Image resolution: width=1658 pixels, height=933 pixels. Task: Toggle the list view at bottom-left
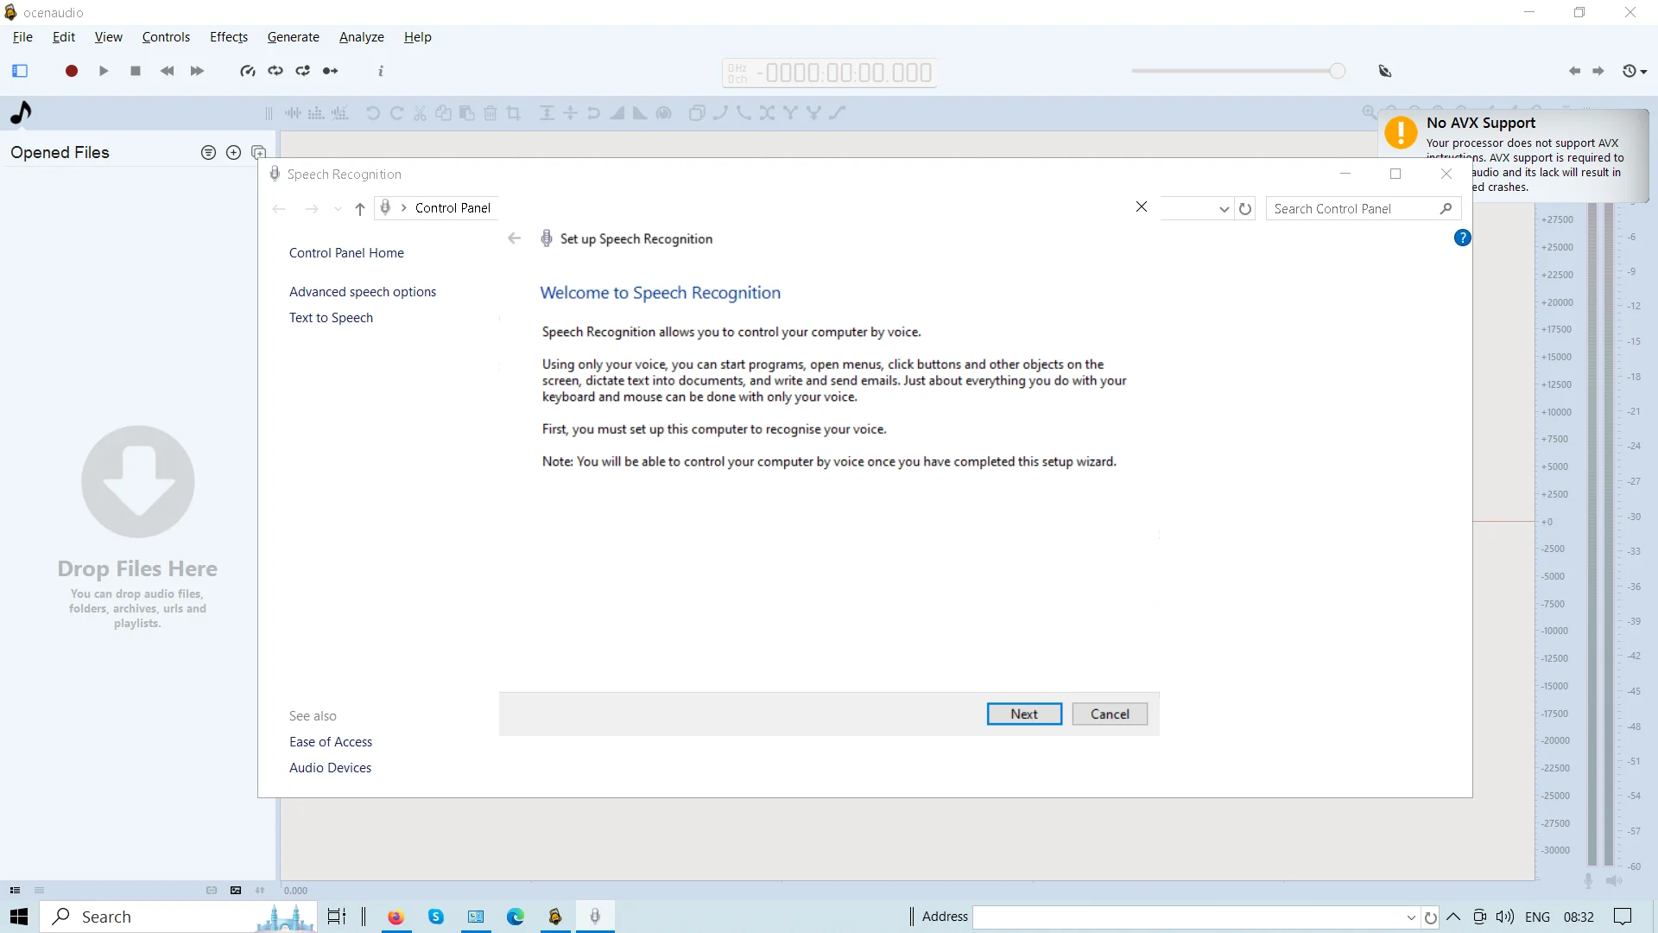click(15, 891)
